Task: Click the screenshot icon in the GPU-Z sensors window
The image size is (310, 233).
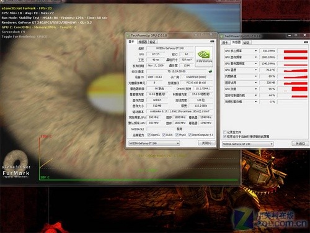Action: (306, 42)
